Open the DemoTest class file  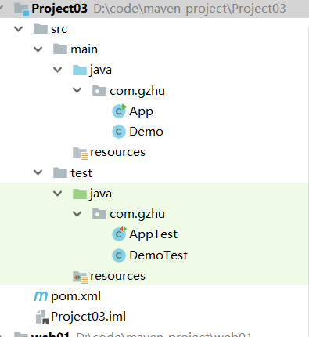tap(159, 255)
